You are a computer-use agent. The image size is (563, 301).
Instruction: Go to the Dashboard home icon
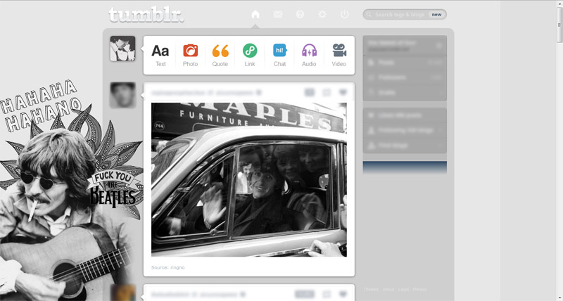click(x=255, y=14)
